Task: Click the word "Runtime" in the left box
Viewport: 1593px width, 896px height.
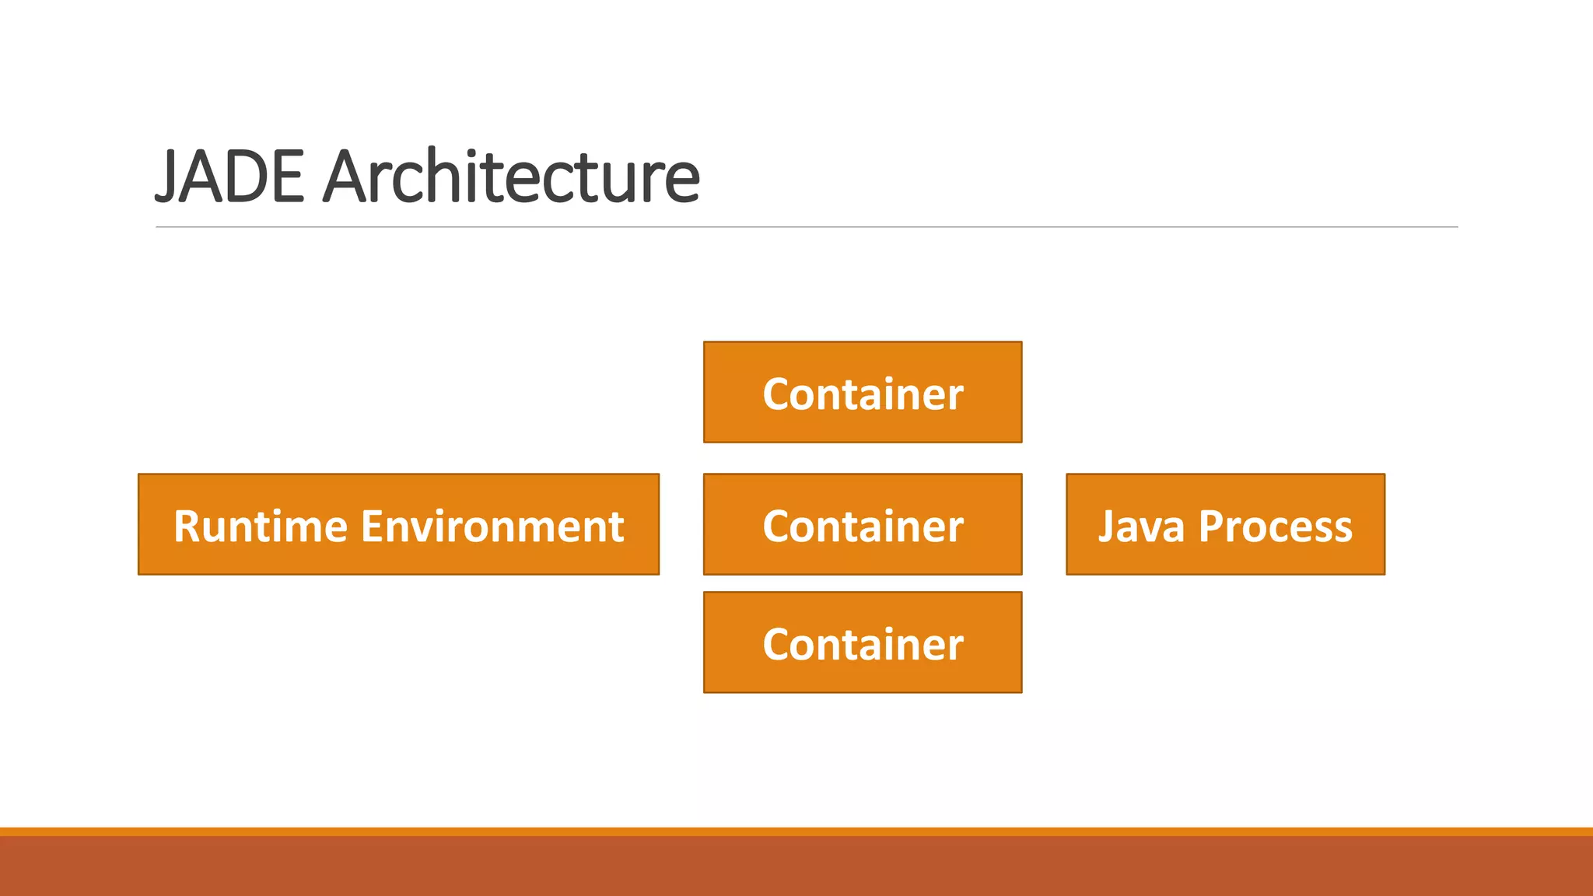Action: (261, 527)
